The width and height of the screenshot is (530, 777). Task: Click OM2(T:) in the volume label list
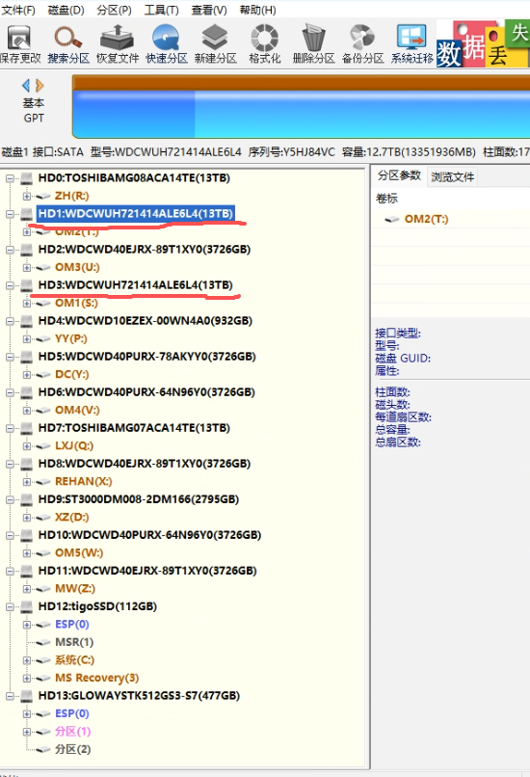[x=426, y=219]
